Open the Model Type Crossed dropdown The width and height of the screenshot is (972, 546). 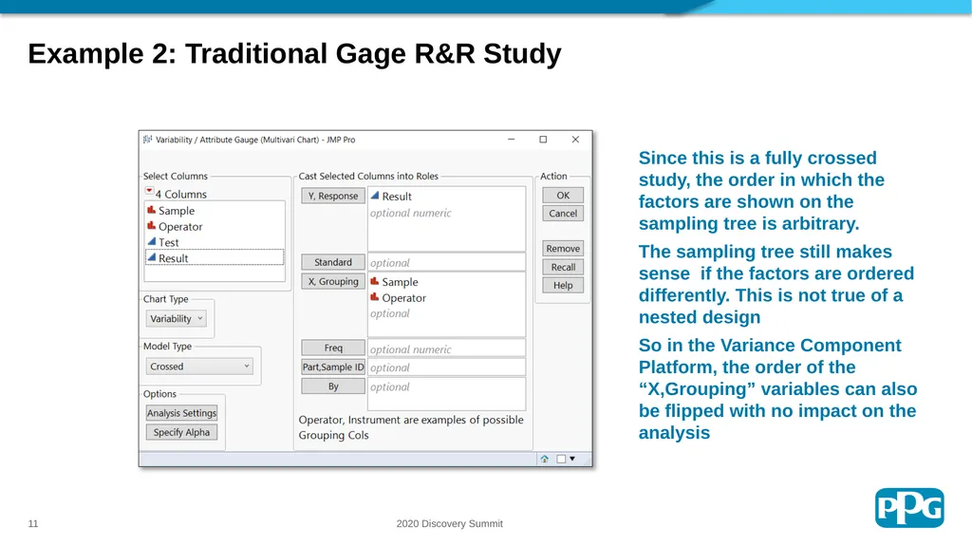[x=199, y=367]
